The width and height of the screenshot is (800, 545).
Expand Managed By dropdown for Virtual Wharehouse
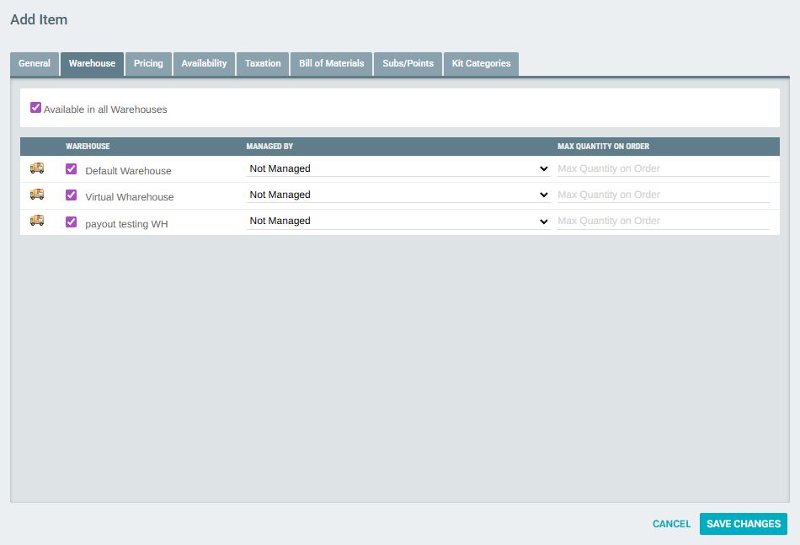pyautogui.click(x=398, y=195)
